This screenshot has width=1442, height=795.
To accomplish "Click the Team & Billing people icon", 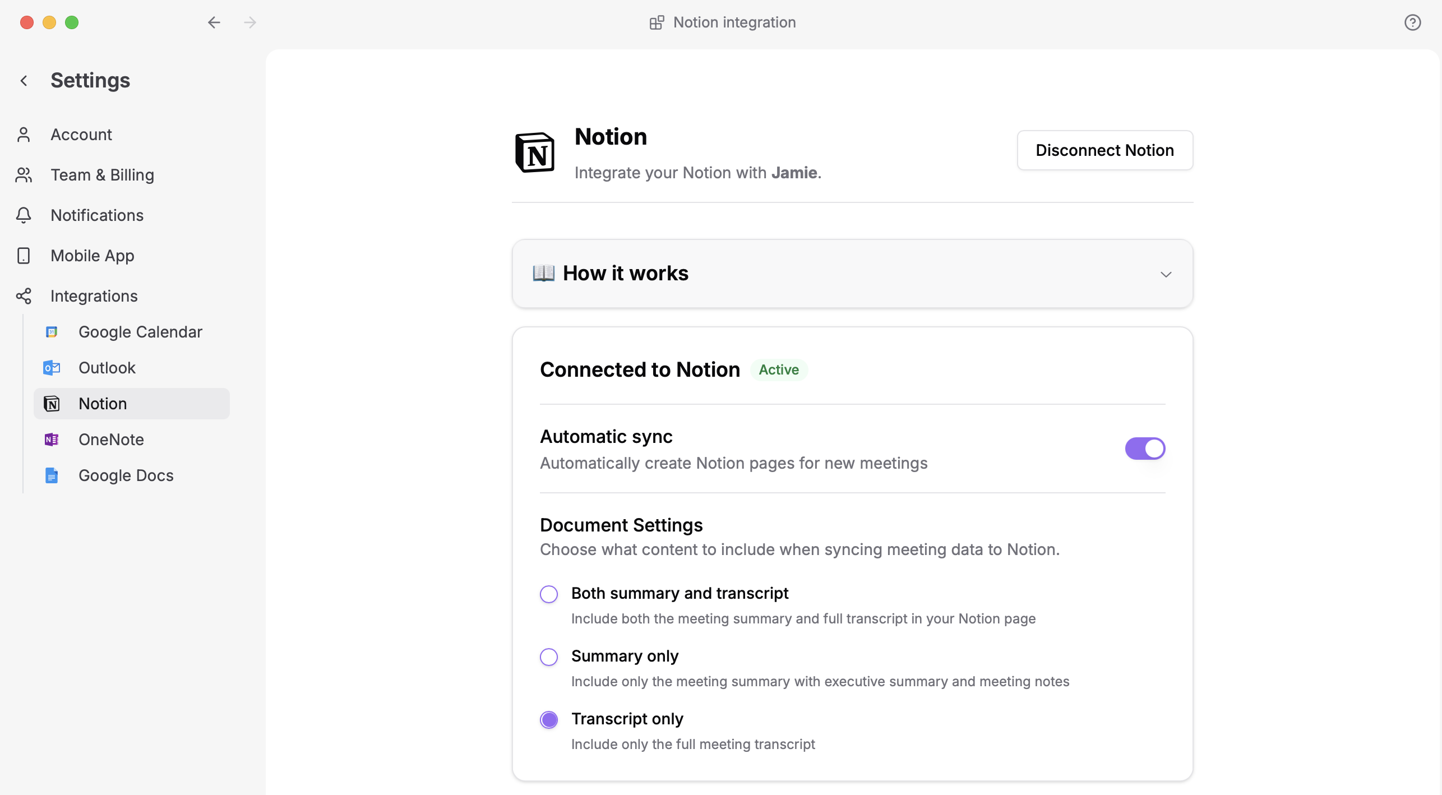I will 24,175.
